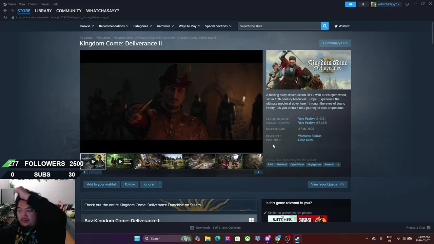
Task: Click the back navigation arrow
Action: (5, 11)
